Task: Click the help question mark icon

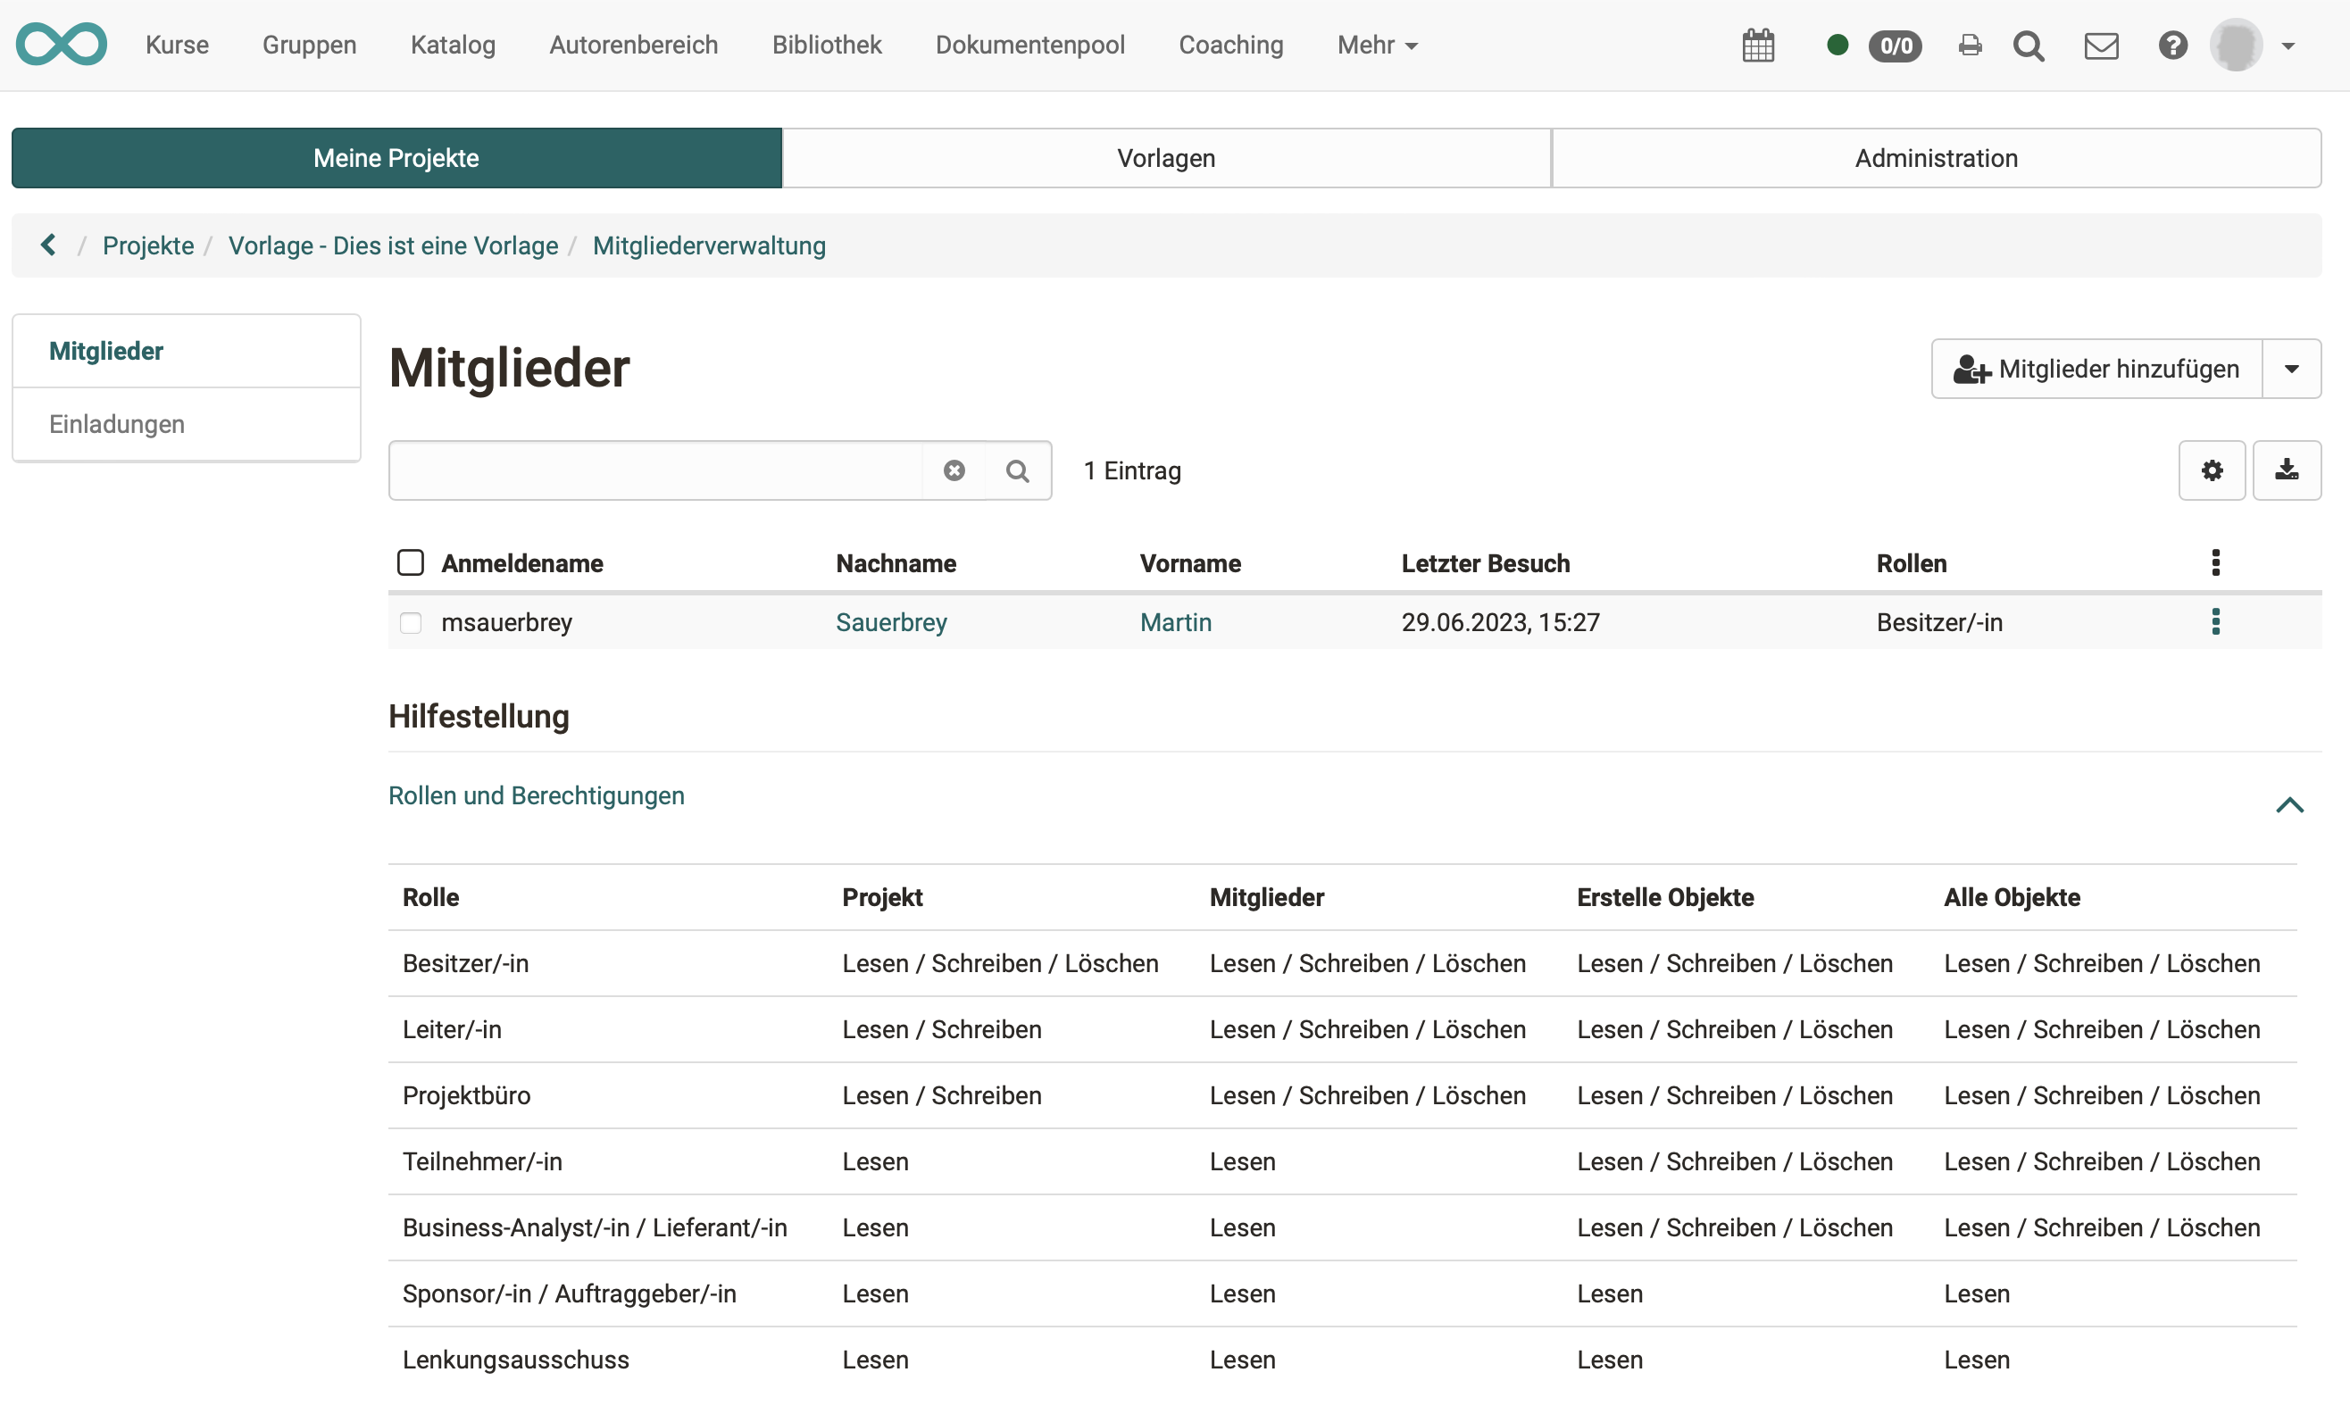Action: click(x=2172, y=45)
